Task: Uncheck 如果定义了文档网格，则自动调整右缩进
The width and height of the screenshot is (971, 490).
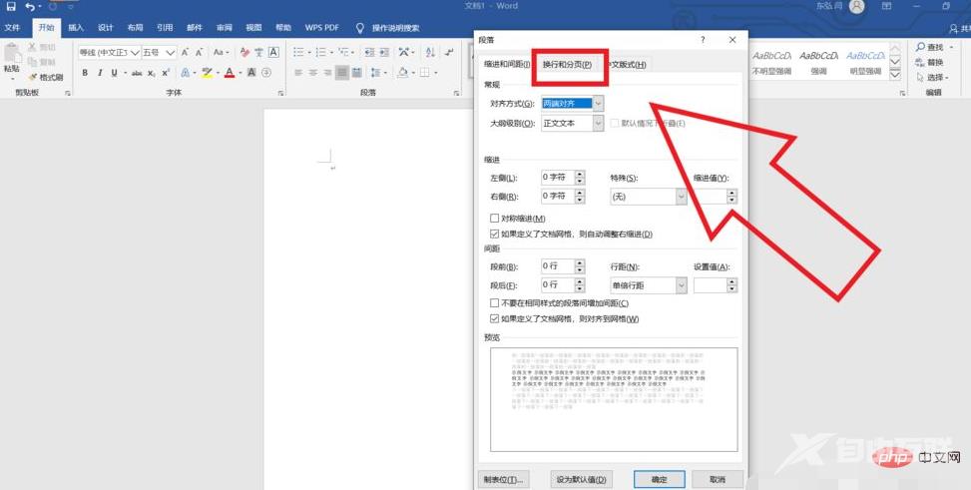Action: (494, 234)
